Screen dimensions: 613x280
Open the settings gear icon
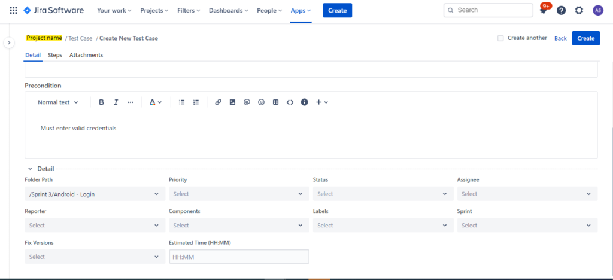click(579, 11)
